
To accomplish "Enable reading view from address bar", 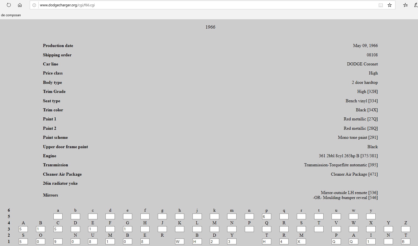I will 381,5.
